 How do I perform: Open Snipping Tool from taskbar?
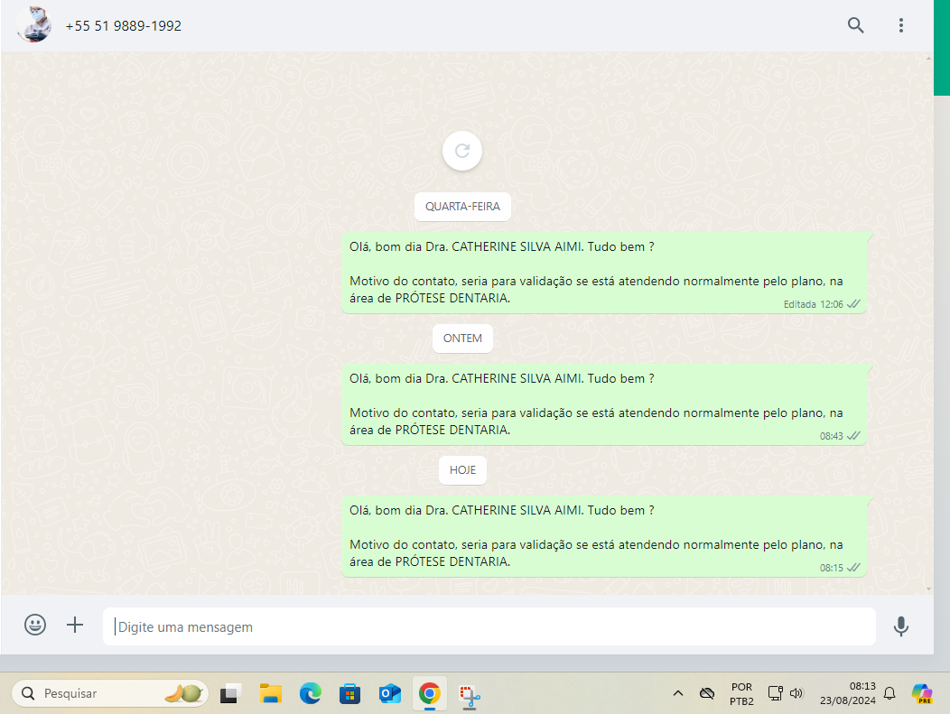470,693
